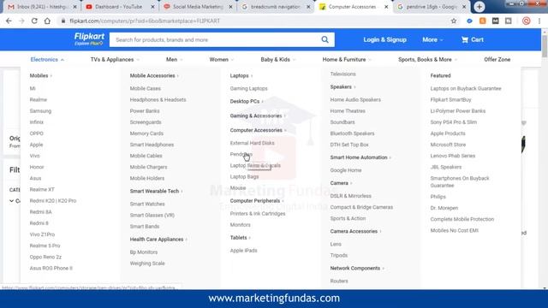Screen dimensions: 548x308
Task: Expand Baby & Kids menu
Action: pos(277,60)
